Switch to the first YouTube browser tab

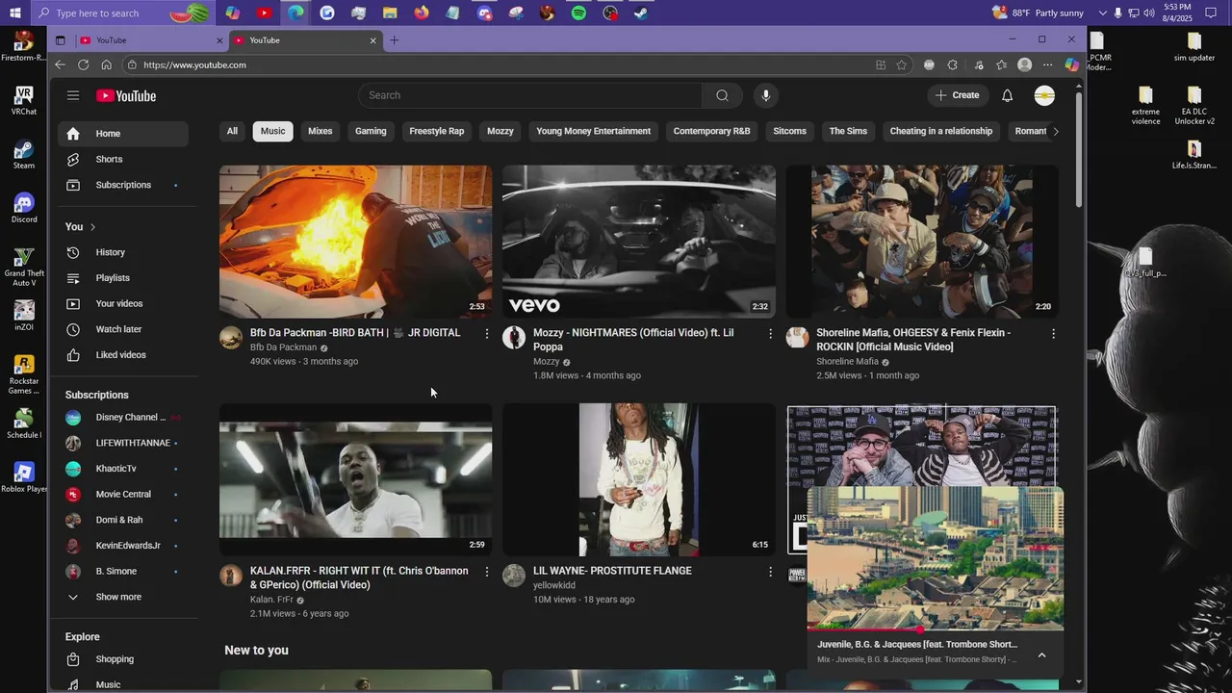point(148,40)
